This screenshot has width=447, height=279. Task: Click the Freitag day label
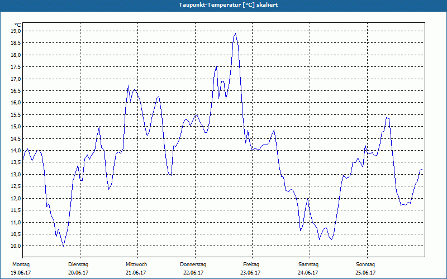click(x=251, y=264)
